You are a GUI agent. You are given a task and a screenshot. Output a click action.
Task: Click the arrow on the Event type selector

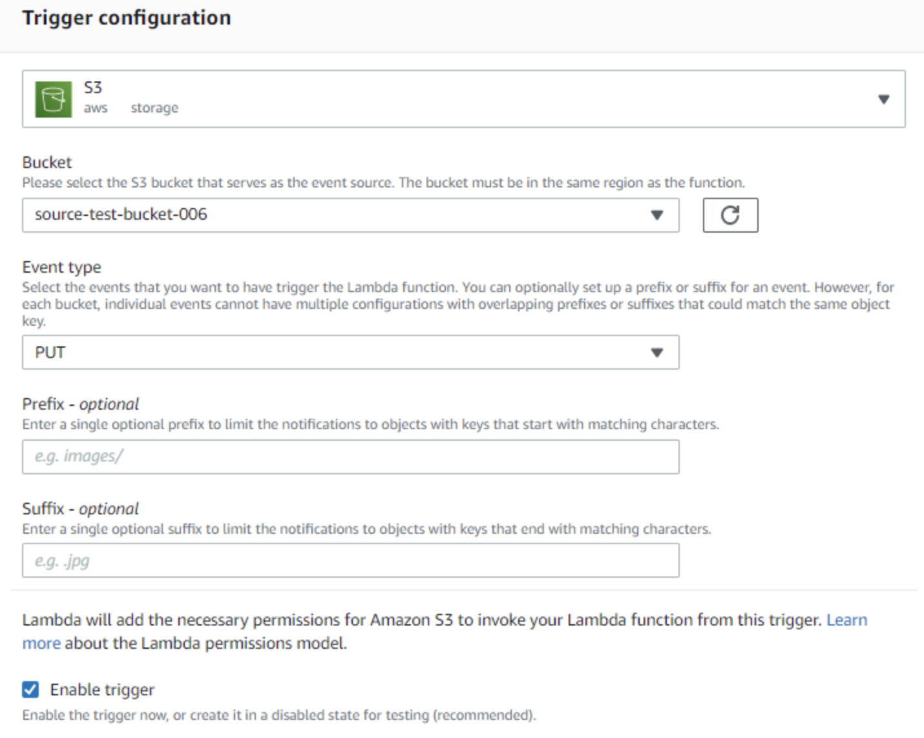657,353
